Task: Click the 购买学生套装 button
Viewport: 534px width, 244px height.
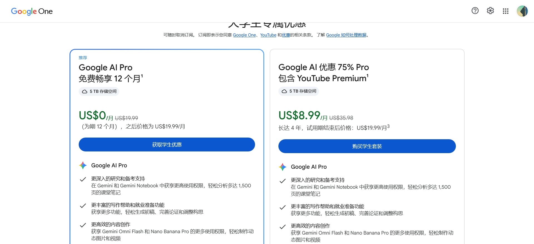Action: pos(367,146)
